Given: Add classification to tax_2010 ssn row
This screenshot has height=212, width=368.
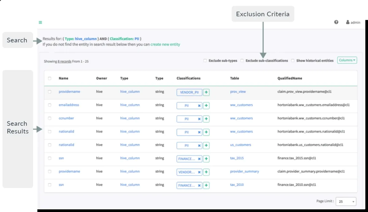Looking at the screenshot, I should 206,185.
